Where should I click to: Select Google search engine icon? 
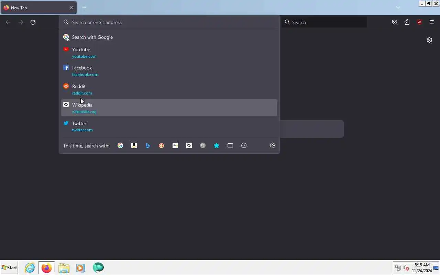(x=120, y=145)
